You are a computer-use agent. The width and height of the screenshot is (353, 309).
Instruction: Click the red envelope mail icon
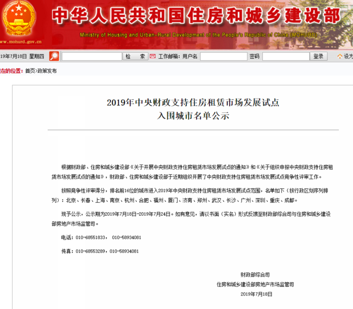[x=153, y=56]
